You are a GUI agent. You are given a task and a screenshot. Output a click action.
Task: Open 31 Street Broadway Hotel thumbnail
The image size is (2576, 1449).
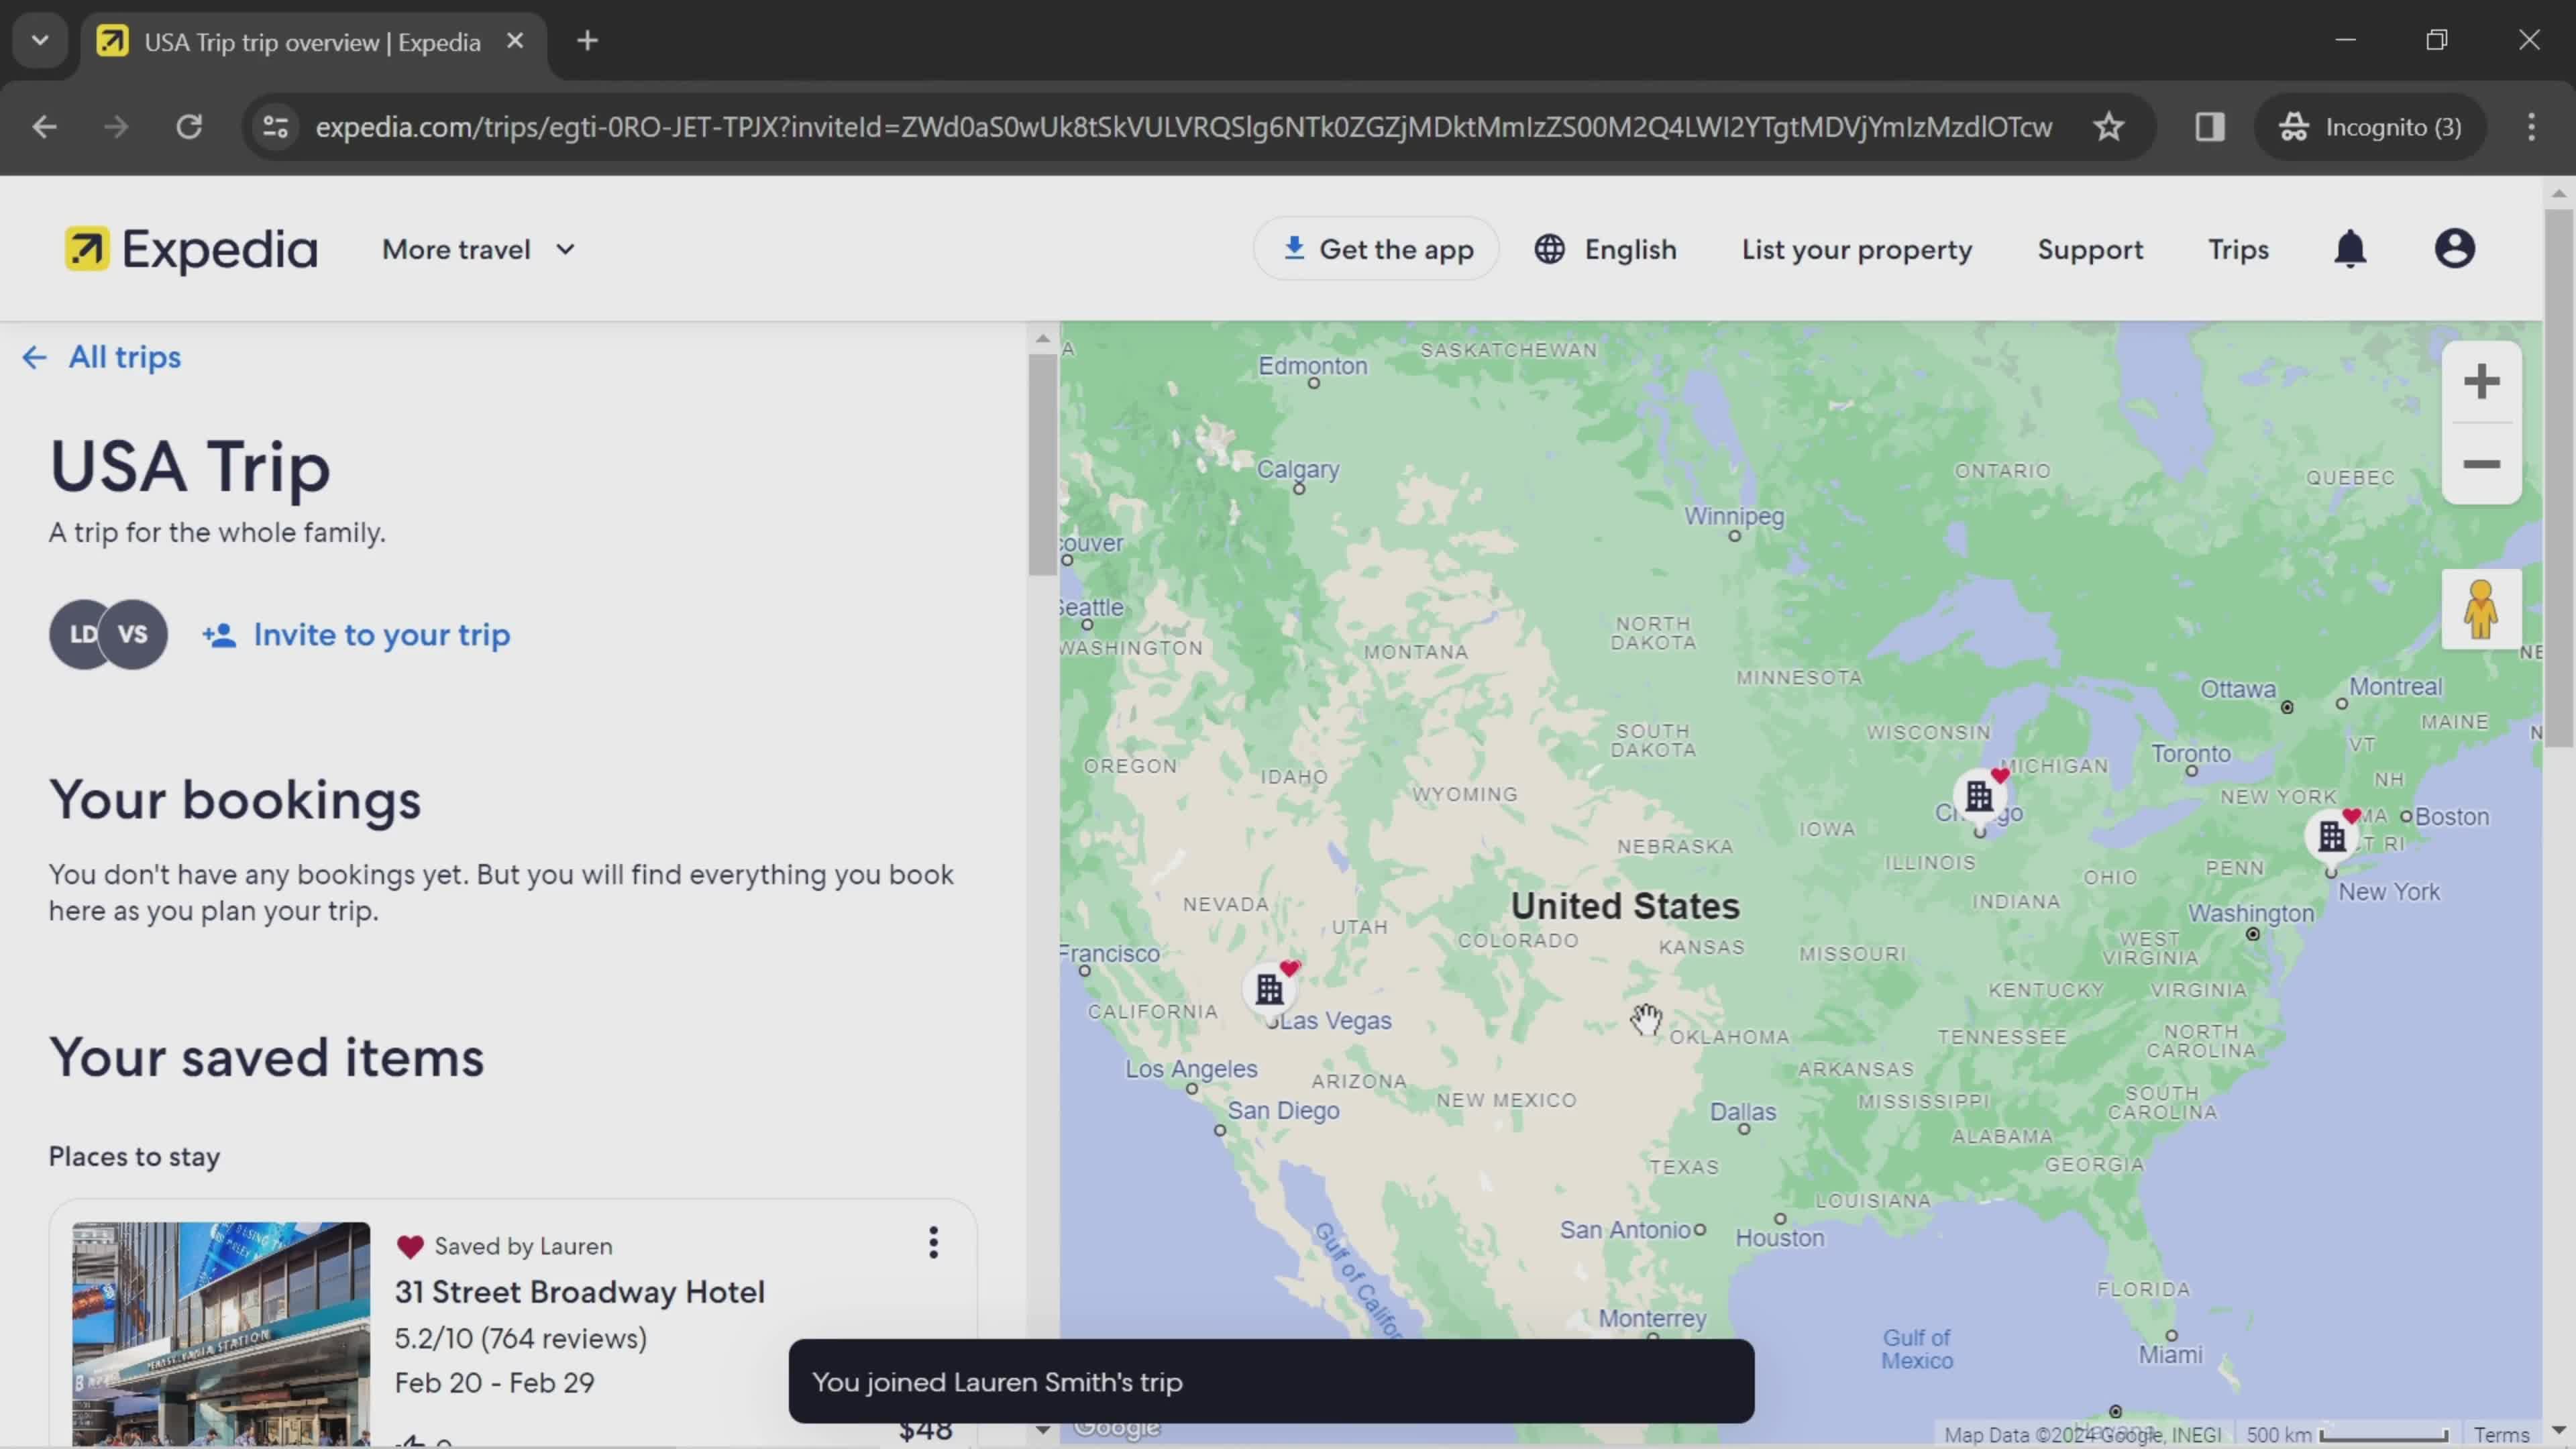tap(221, 1333)
